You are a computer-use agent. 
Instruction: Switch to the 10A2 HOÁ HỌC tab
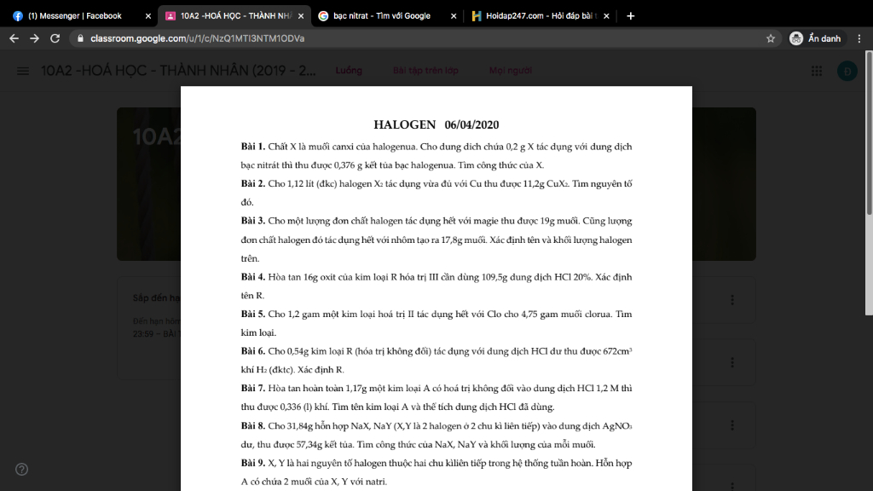point(235,15)
